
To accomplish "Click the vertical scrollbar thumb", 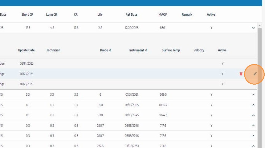I will [x=259, y=88].
